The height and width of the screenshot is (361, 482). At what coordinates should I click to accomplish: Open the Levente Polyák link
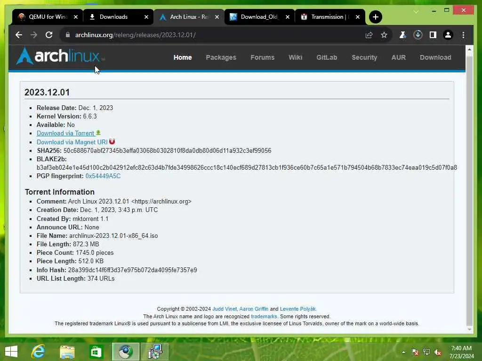[297, 309]
